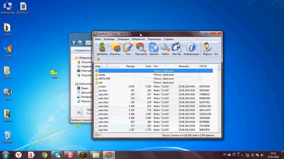Image resolution: width=284 pixels, height=159 pixels.
Task: Select Избранное in Explorer sidebar
Action: 83,58
